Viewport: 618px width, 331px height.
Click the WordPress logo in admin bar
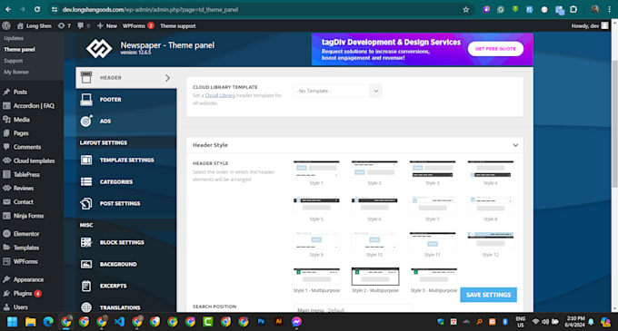pyautogui.click(x=6, y=26)
